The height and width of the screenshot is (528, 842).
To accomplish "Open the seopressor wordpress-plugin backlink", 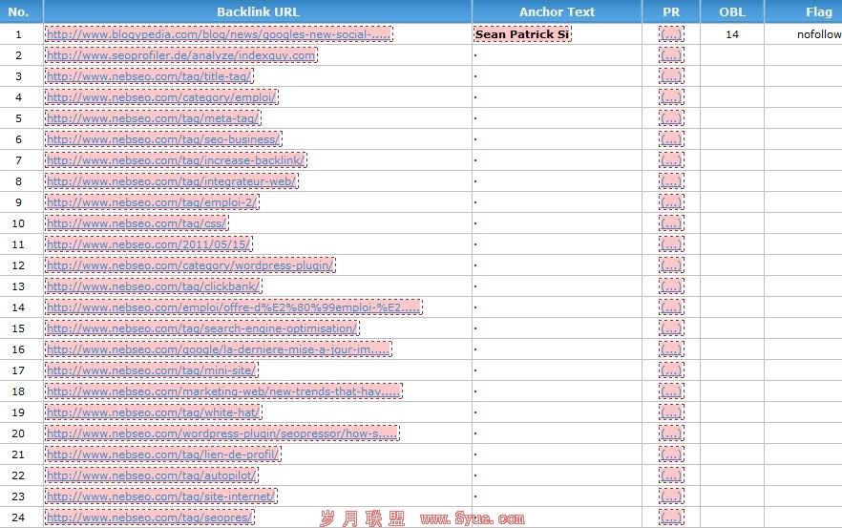I will click(x=221, y=433).
